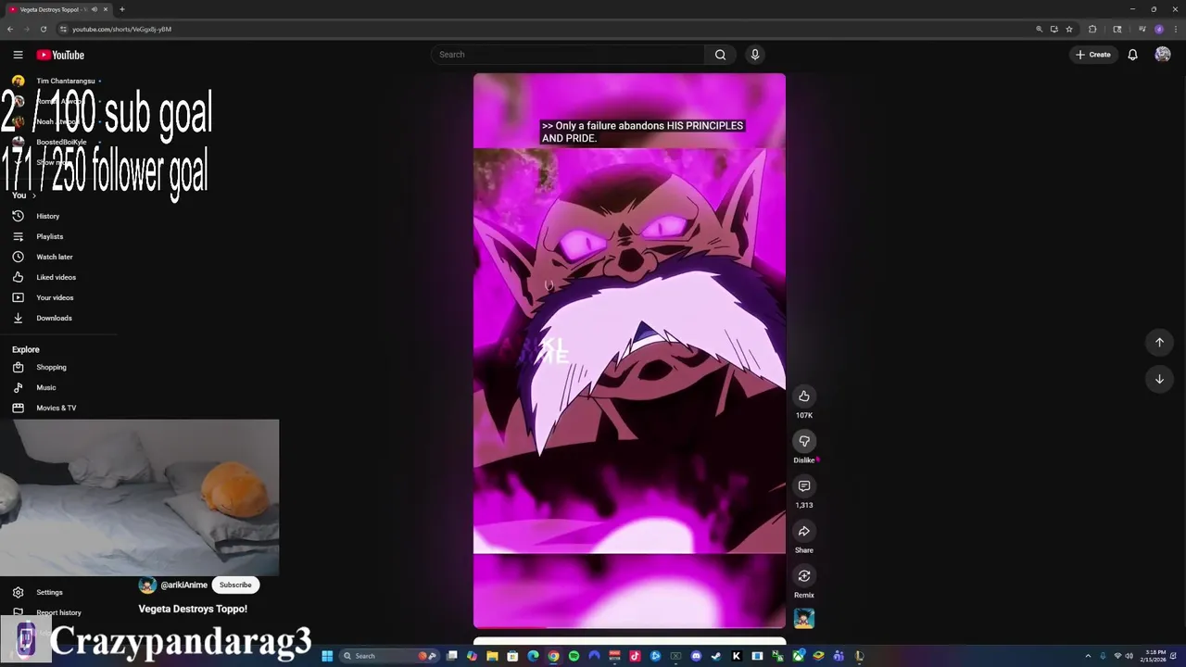1186x667 pixels.
Task: Open a new browser tab
Action: [121, 9]
